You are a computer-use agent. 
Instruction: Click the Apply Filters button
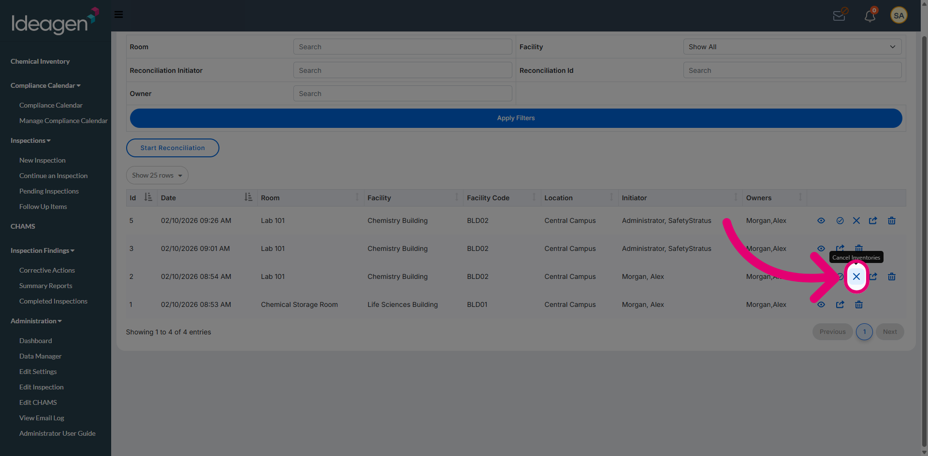(516, 118)
